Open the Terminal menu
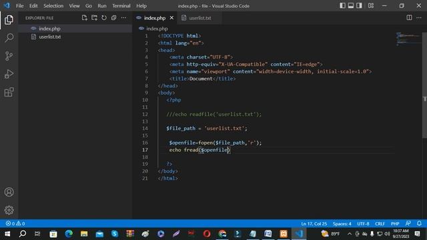The height and width of the screenshot is (240, 427). point(121,6)
